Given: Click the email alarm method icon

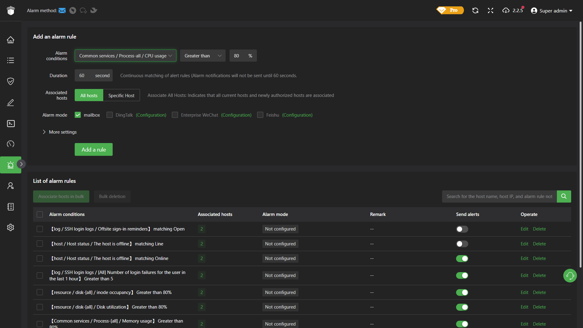Looking at the screenshot, I should (x=62, y=11).
